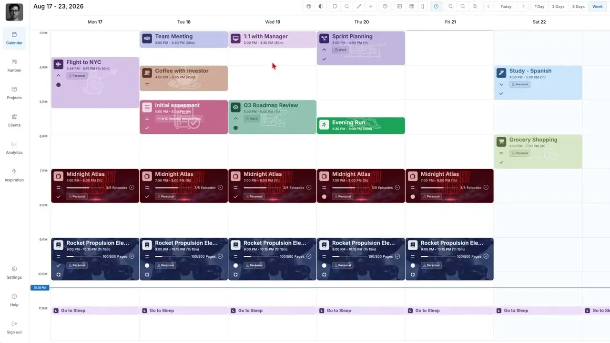This screenshot has height=343, width=610.
Task: Click the Work tag on Sprint Planning
Action: coord(340,50)
